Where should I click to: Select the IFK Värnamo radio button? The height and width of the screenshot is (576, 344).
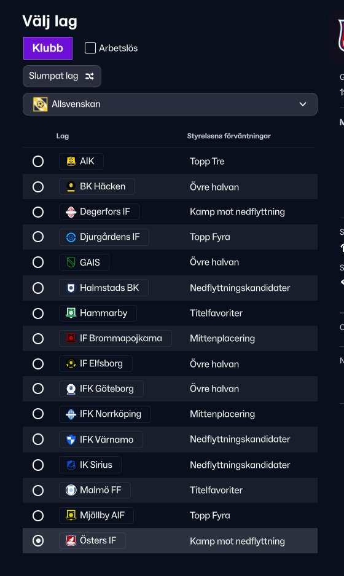click(38, 440)
